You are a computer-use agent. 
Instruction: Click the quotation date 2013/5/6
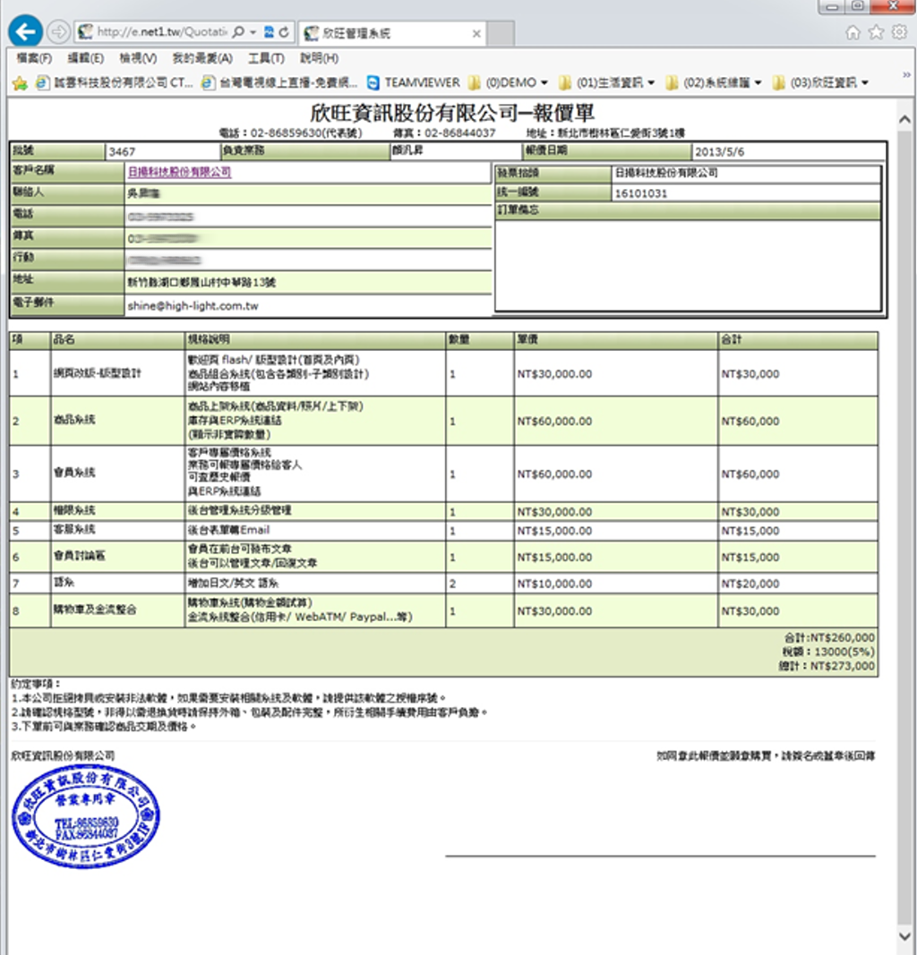719,151
